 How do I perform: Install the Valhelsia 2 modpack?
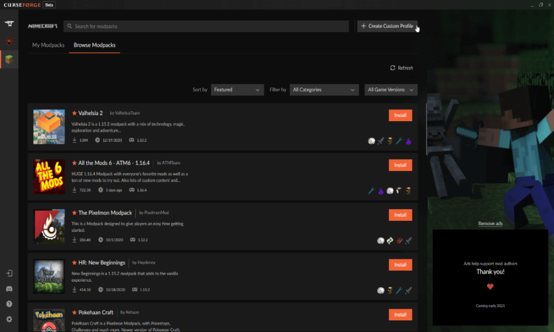(400, 116)
